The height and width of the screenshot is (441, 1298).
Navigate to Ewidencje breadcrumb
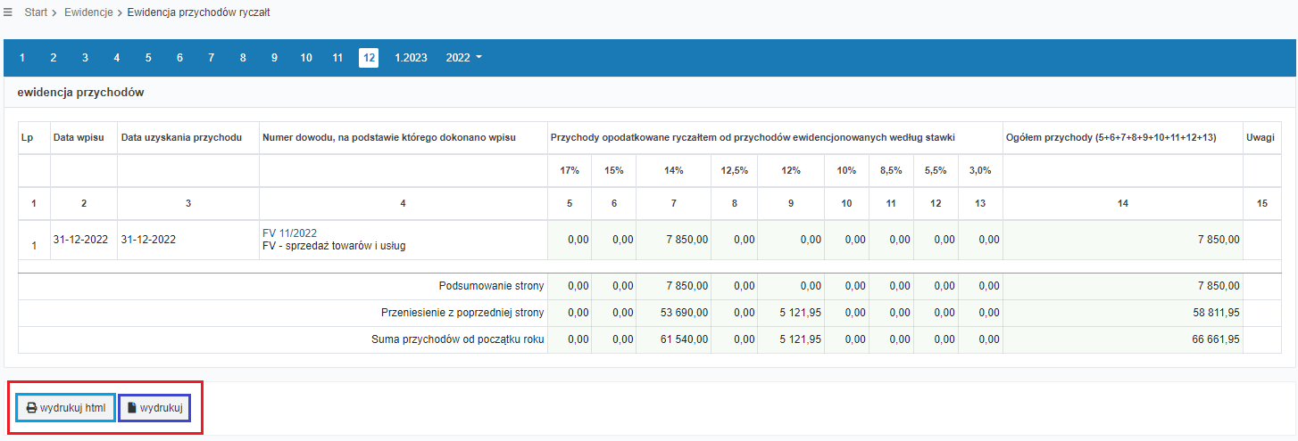pyautogui.click(x=88, y=12)
